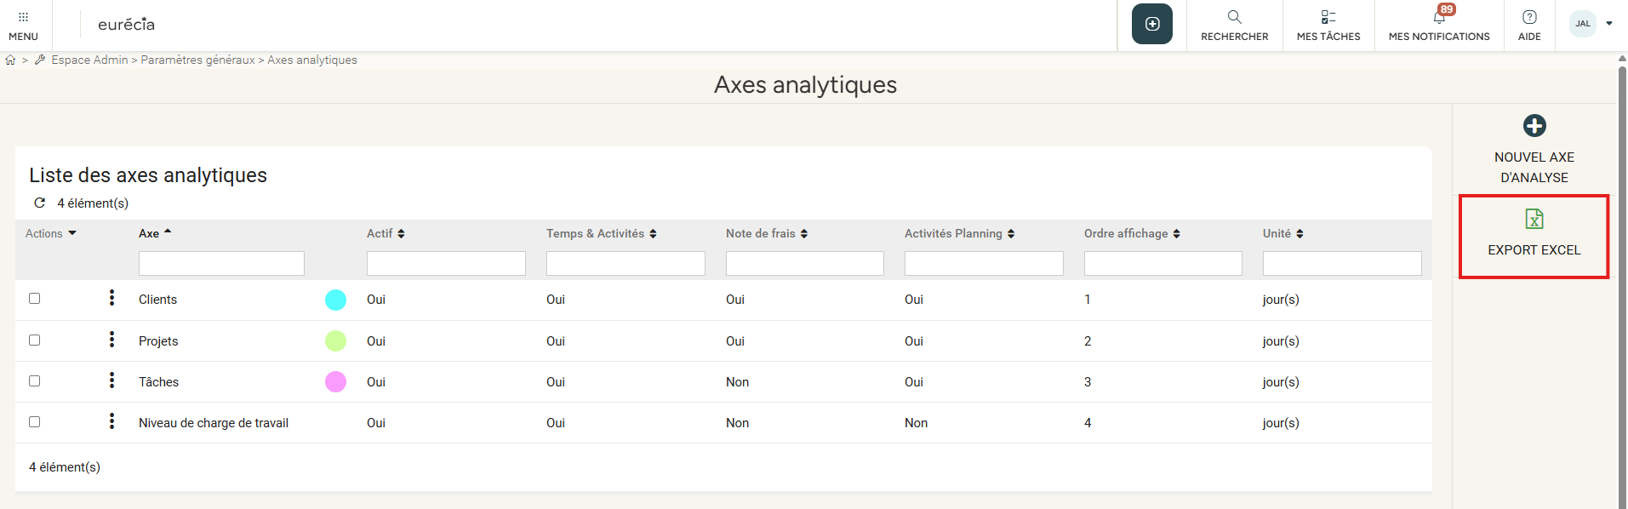Open the Rechercher search icon
Image resolution: width=1628 pixels, height=509 pixels.
pos(1234,17)
